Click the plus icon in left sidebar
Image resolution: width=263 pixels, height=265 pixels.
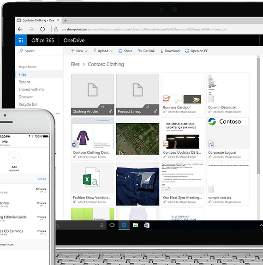tap(58, 114)
